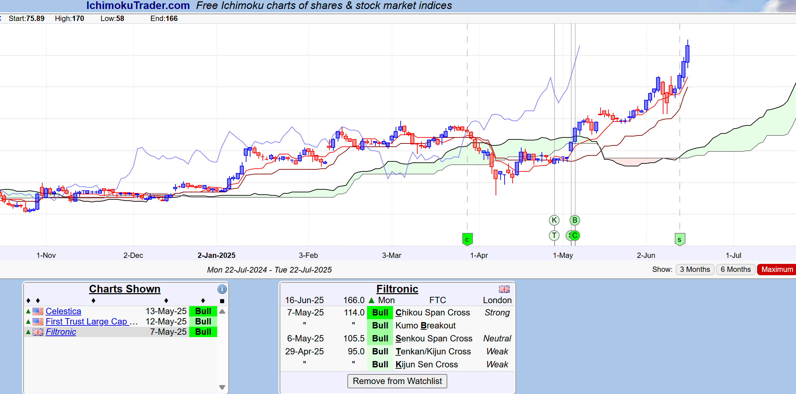Viewport: 796px width, 394px height.
Task: Click the London exchange label
Action: (x=497, y=300)
